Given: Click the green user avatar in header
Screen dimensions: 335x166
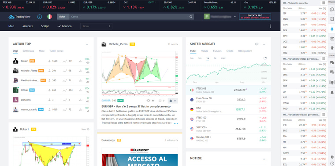Looking at the screenshot, I should (207, 17).
